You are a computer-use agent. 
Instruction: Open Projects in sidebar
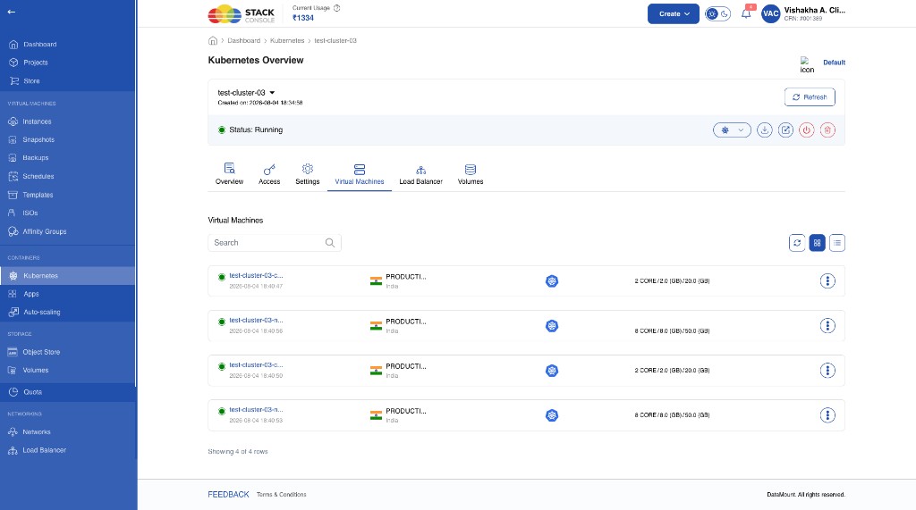[35, 63]
